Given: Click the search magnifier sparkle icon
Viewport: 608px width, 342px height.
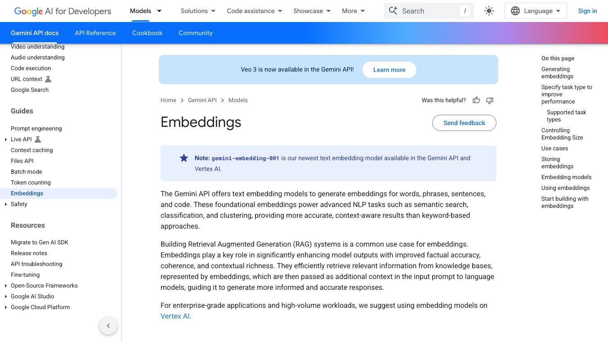Looking at the screenshot, I should pos(393,11).
